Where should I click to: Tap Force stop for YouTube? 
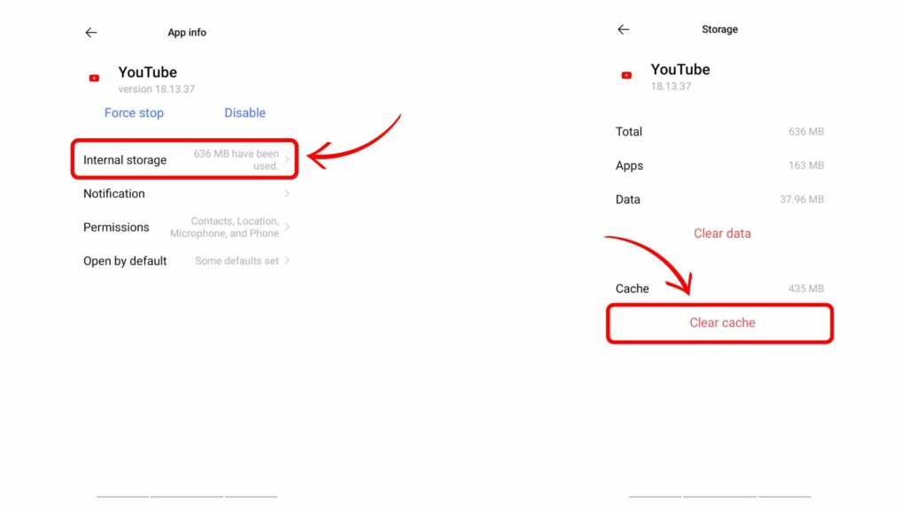tap(134, 112)
